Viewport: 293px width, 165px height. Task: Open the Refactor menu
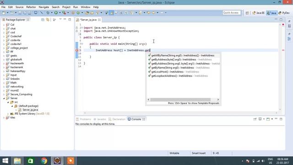pos(31,7)
